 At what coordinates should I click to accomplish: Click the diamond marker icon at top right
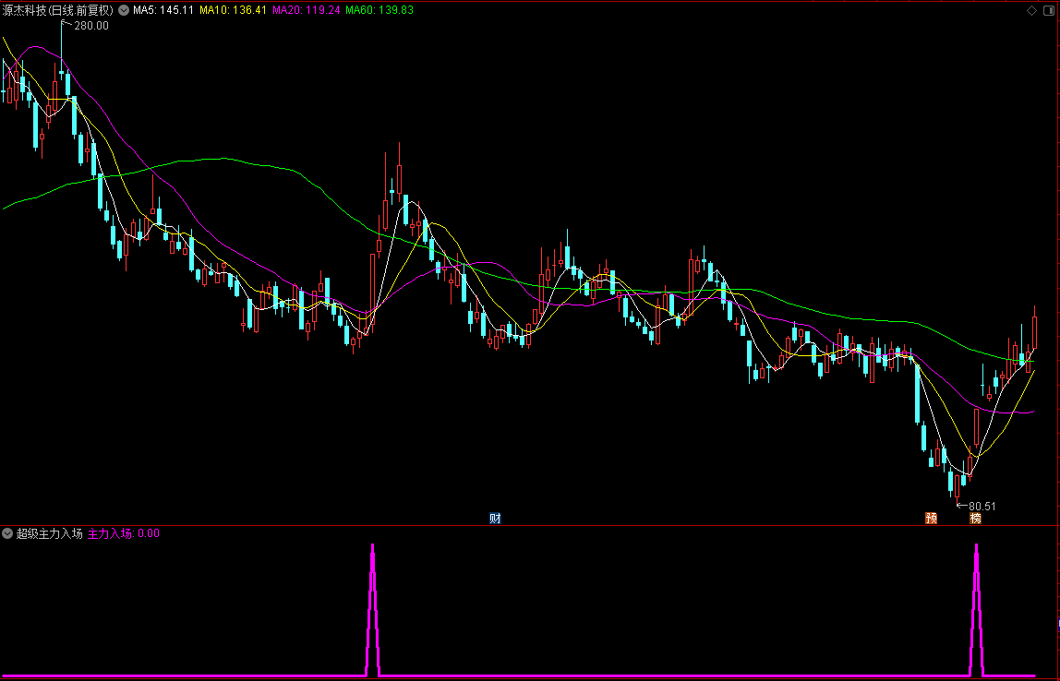click(1031, 10)
